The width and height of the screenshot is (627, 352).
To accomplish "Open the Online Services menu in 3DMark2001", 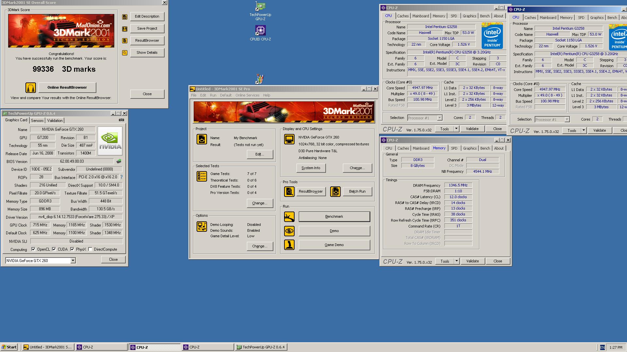I will (x=247, y=95).
